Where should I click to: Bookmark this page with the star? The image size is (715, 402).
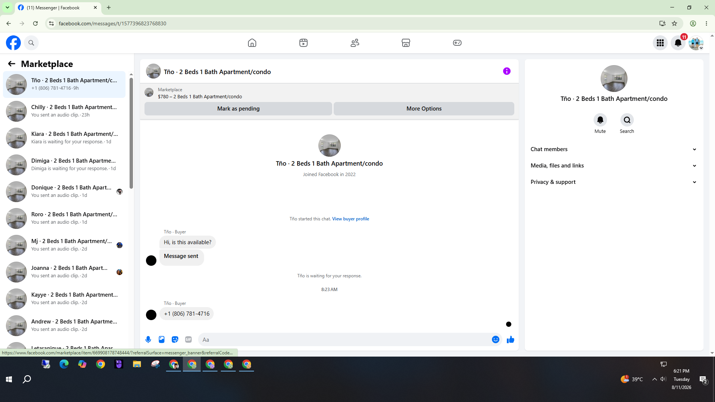(x=674, y=23)
